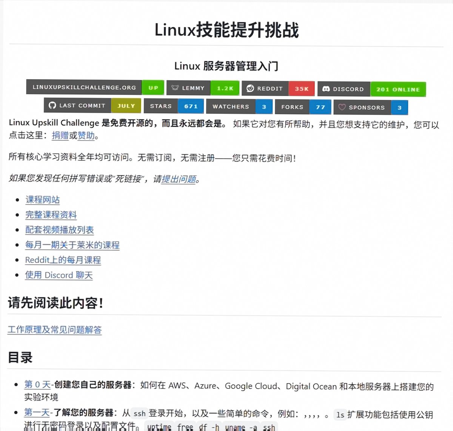
Task: Open the 配套视频播放列表 link
Action: tap(60, 230)
